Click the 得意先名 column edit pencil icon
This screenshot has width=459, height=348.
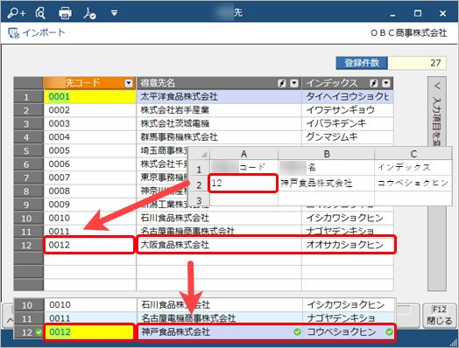tap(281, 84)
